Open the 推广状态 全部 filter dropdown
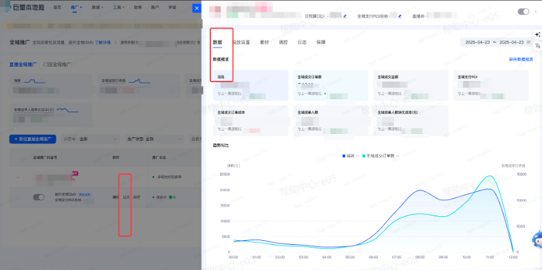This screenshot has height=270, width=542. pos(154,139)
